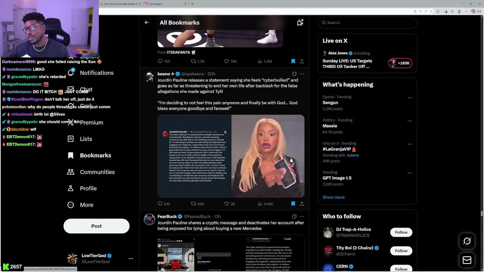Image resolution: width=484 pixels, height=272 pixels.
Task: Open the GPT Image 1.5 trend
Action: [337, 178]
